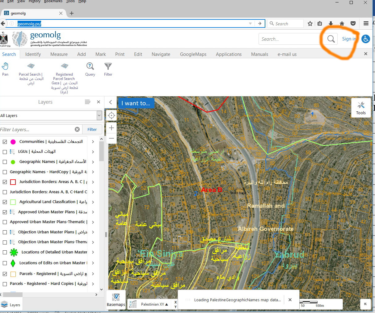
Task: Click the coordinates widget icon
Action: tap(133, 304)
